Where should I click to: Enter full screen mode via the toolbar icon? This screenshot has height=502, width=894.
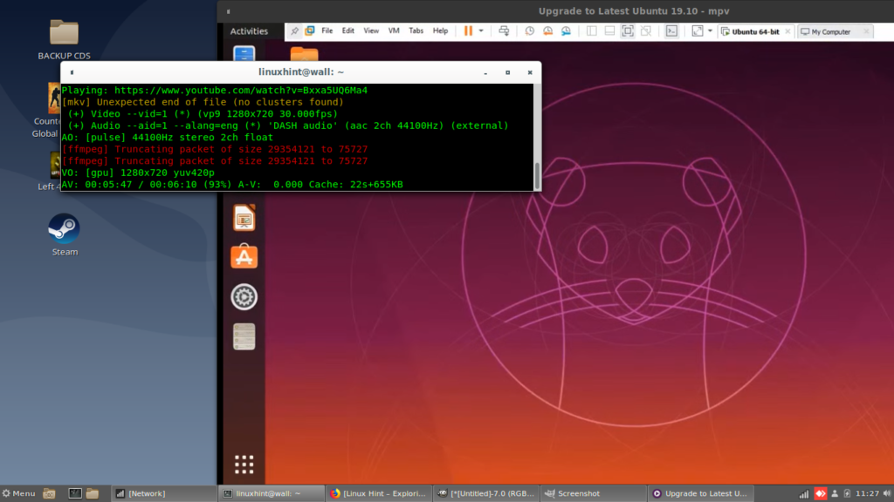(628, 31)
